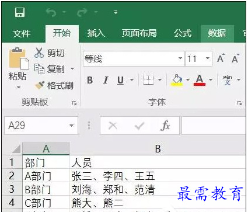Select cell containing 部门

click(x=46, y=162)
